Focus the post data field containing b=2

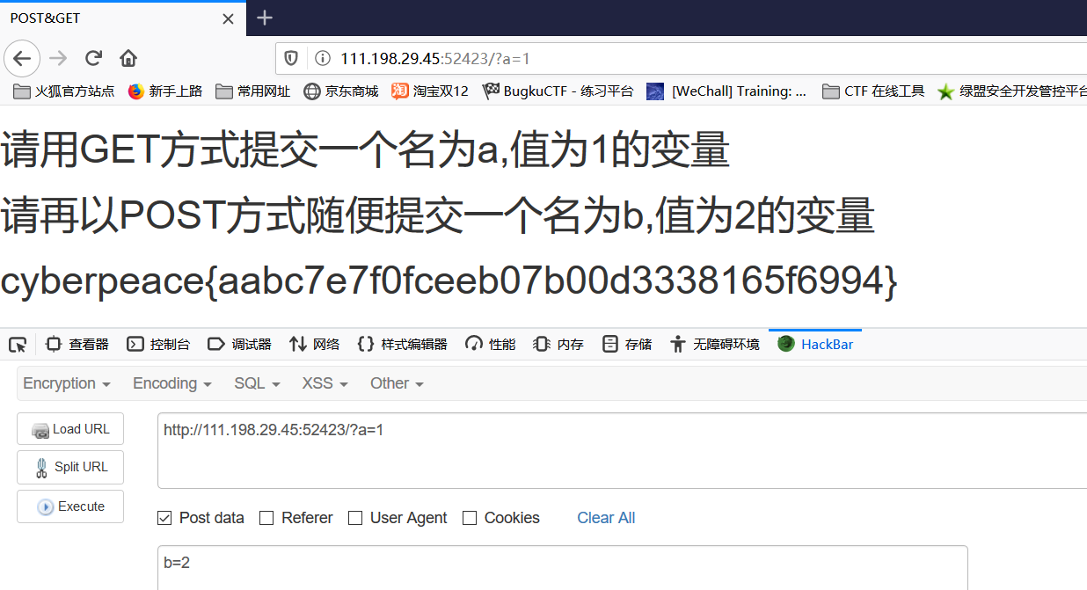563,568
